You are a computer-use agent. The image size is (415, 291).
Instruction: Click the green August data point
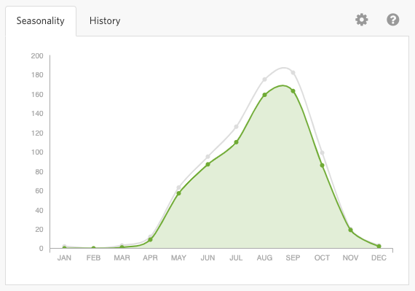coord(265,95)
